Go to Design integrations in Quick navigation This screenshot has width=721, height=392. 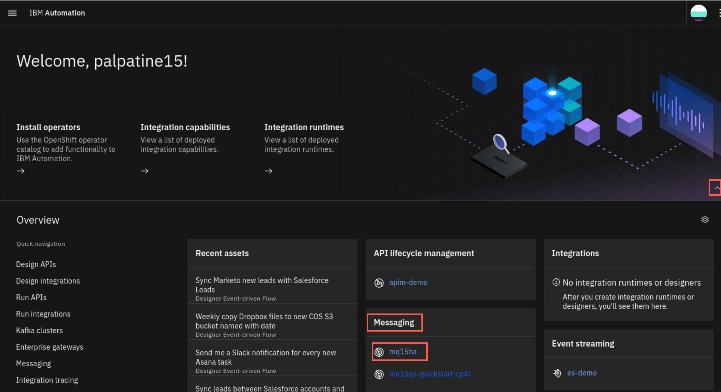(48, 281)
